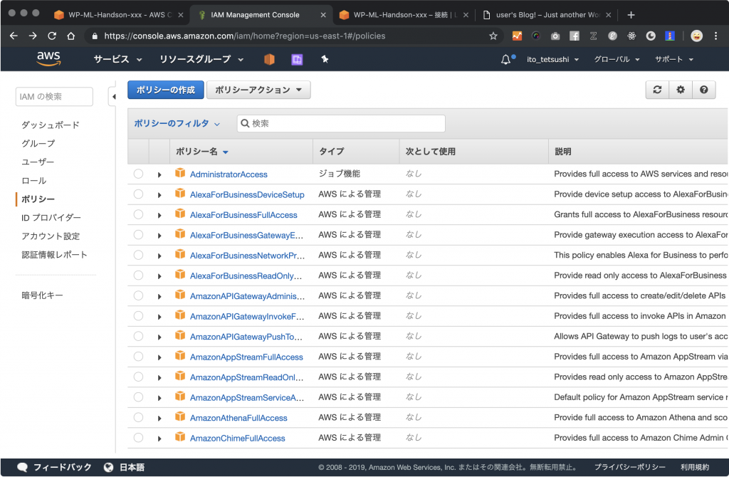Image resolution: width=729 pixels, height=477 pixels.
Task: Bookmark this page with the star icon
Action: coord(493,36)
